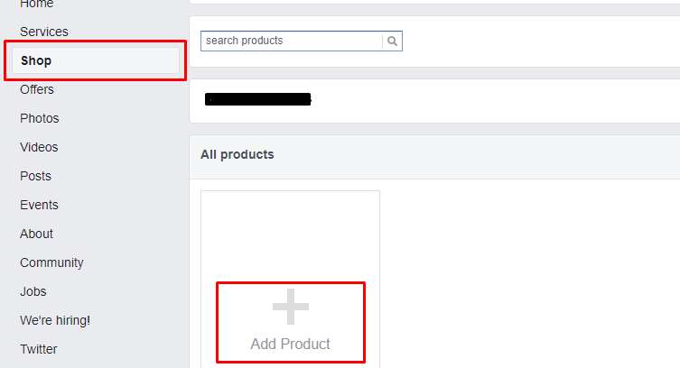The image size is (680, 368).
Task: Open the Jobs section
Action: point(33,291)
